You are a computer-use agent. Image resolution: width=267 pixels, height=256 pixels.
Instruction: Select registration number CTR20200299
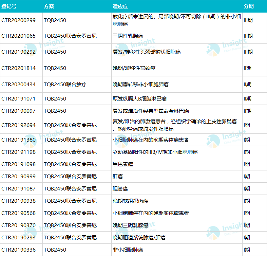18,20
